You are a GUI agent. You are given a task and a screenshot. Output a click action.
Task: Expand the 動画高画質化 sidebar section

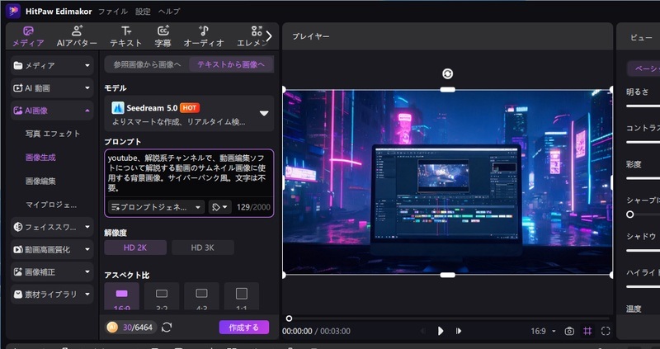pyautogui.click(x=52, y=250)
